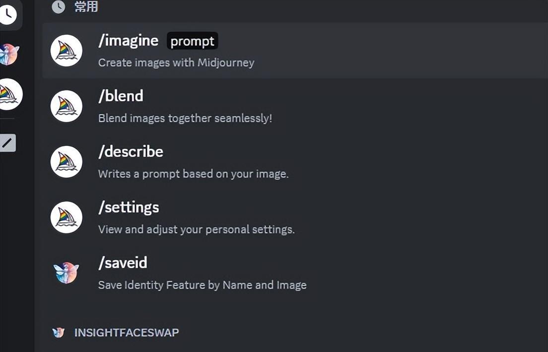Choose the /imagine command

[x=294, y=51]
